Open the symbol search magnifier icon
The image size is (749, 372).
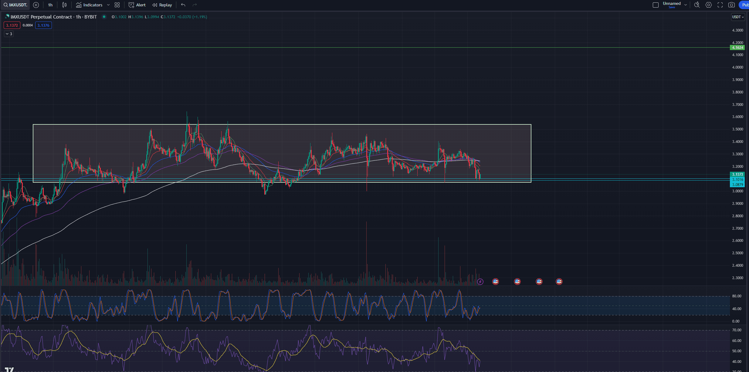click(5, 5)
